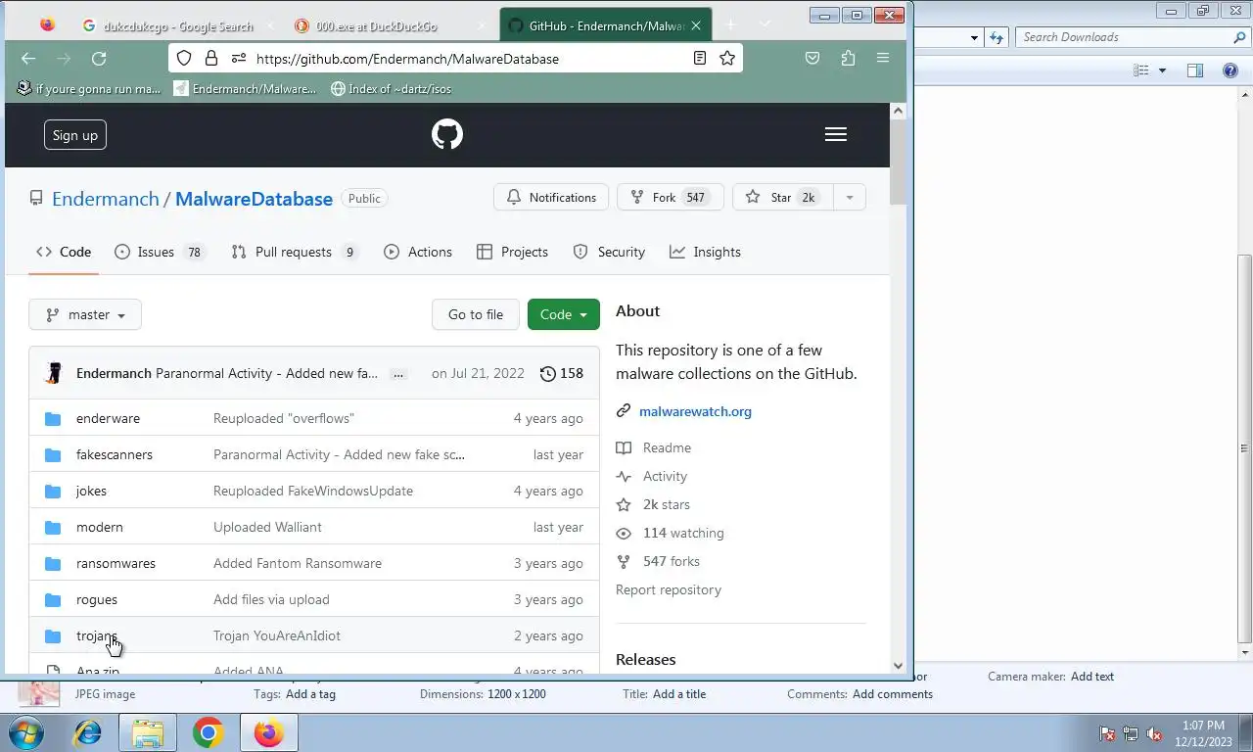List all tabs dropdown arrow
This screenshot has height=752, width=1253.
coord(766,24)
